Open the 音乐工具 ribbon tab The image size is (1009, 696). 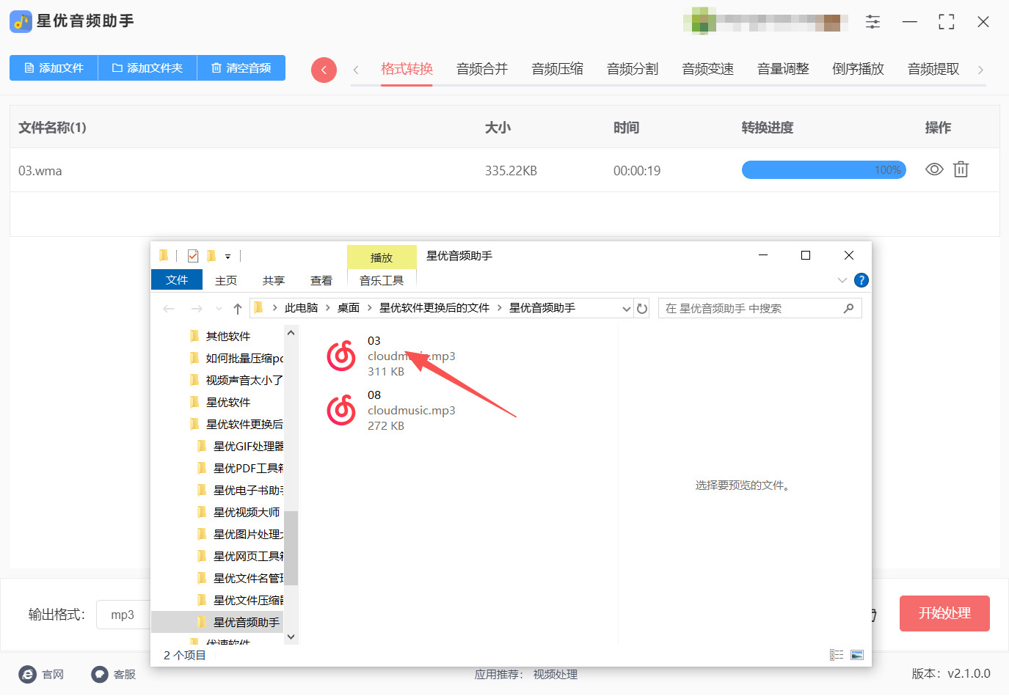point(382,280)
